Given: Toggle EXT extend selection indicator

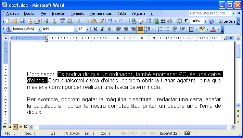Looking at the screenshot, I should click(x=143, y=133).
